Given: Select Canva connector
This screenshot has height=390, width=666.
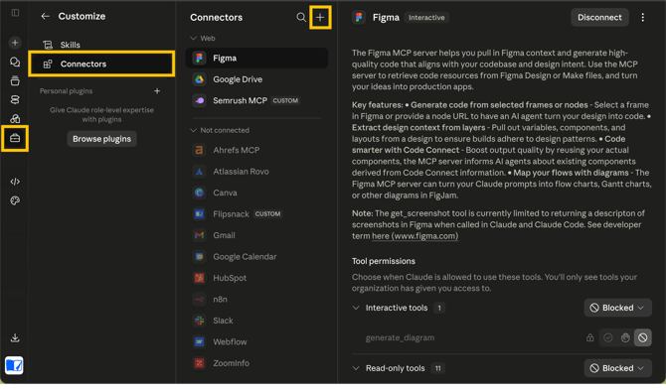Looking at the screenshot, I should tap(256, 193).
